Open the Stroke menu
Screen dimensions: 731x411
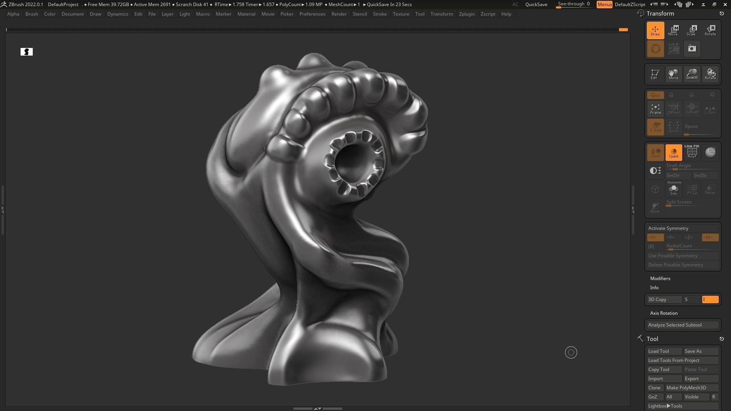click(380, 14)
